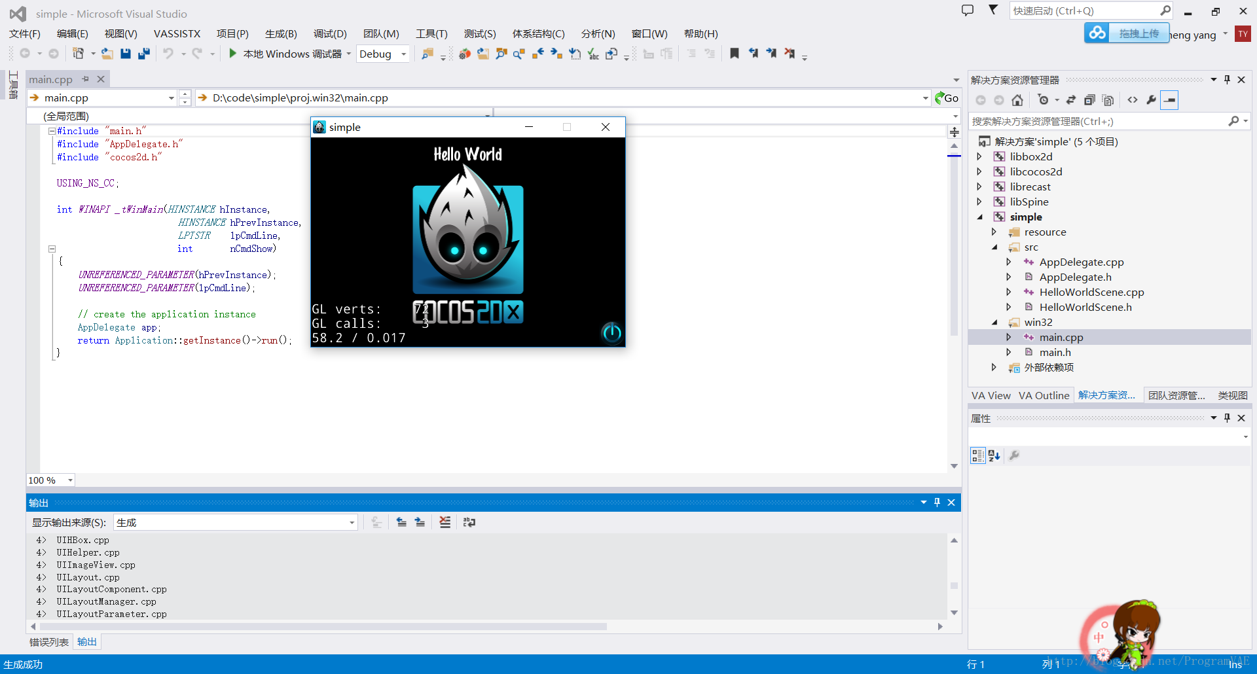
Task: Toggle Categorized view in Properties panel
Action: [x=977, y=455]
